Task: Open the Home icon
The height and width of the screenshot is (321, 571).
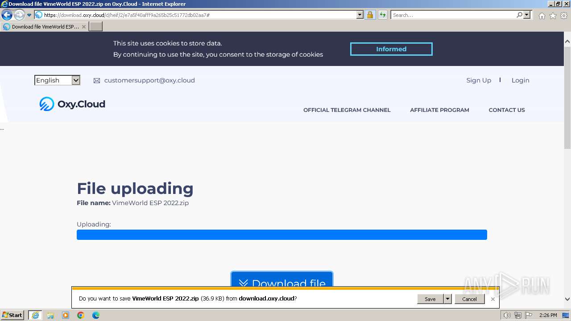Action: tap(542, 16)
